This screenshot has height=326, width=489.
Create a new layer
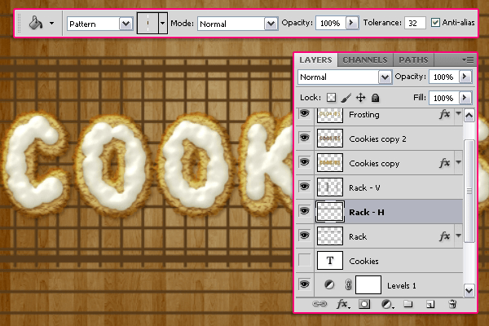click(x=430, y=304)
